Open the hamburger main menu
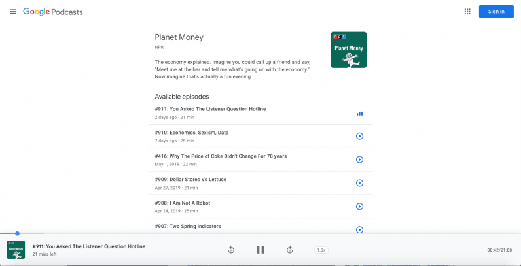 13,12
